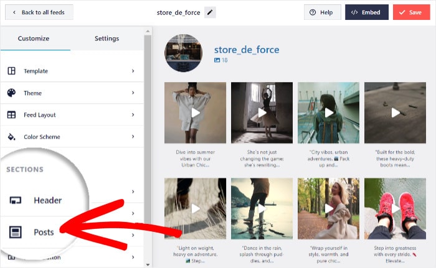Click the 'Step into greatness' caption
This screenshot has height=268, width=436.
(395, 254)
